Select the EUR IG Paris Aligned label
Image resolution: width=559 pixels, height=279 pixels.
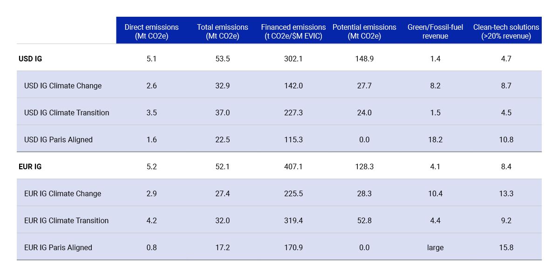(58, 247)
